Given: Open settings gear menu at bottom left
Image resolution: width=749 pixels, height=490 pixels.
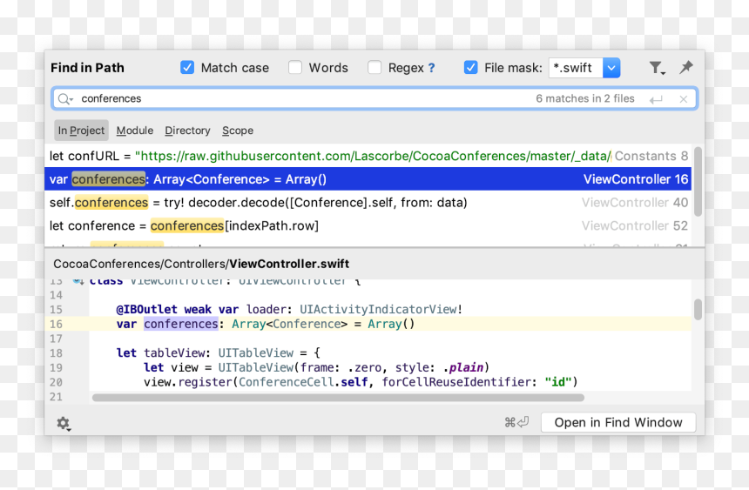Looking at the screenshot, I should [64, 423].
